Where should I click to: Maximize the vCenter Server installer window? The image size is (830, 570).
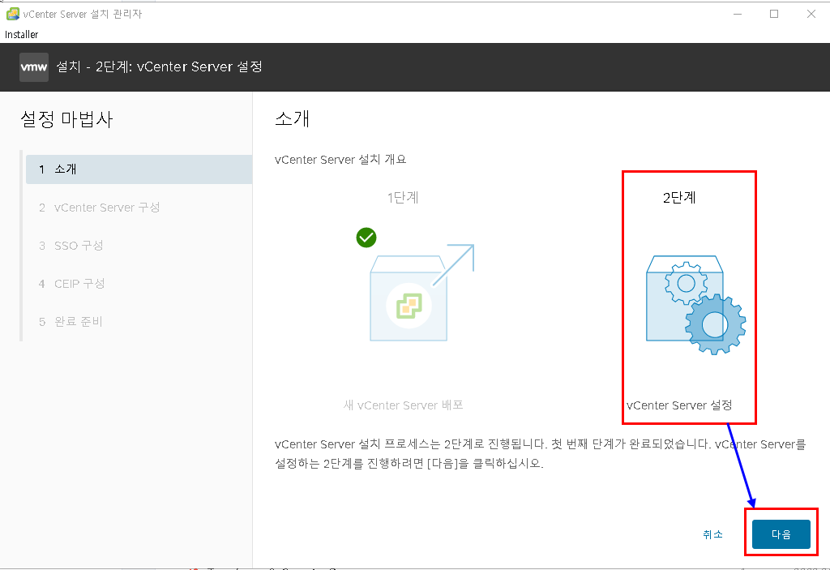[774, 15]
